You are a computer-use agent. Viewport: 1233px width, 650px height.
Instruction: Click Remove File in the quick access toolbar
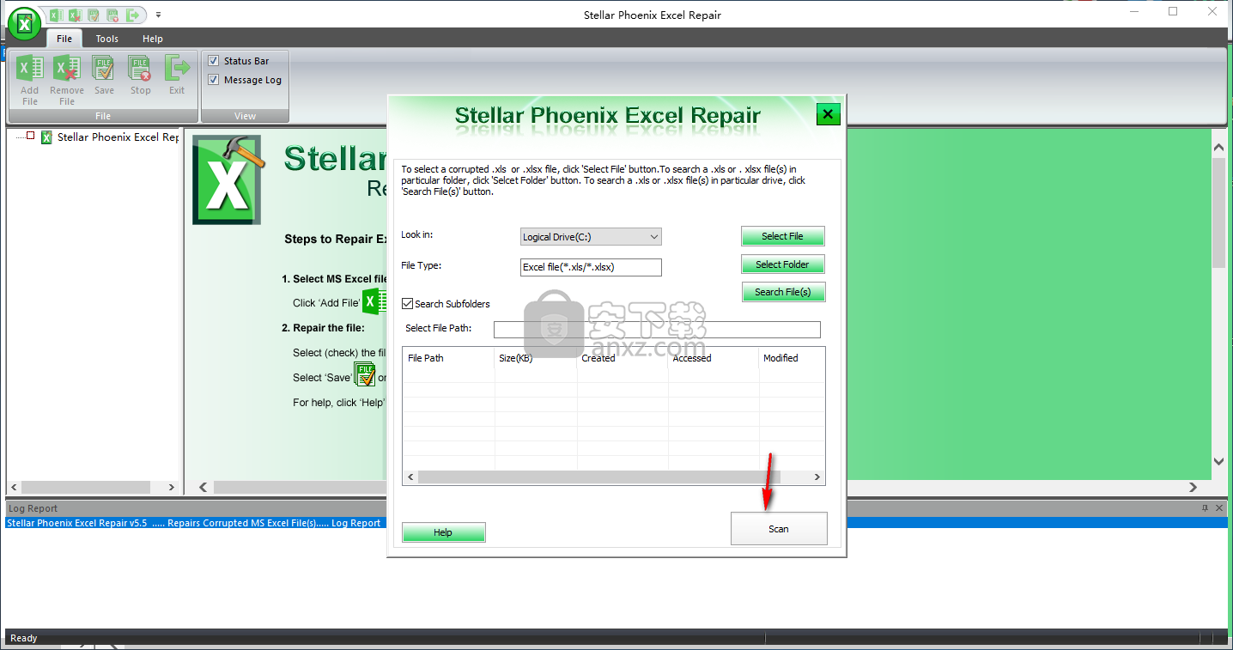(75, 15)
